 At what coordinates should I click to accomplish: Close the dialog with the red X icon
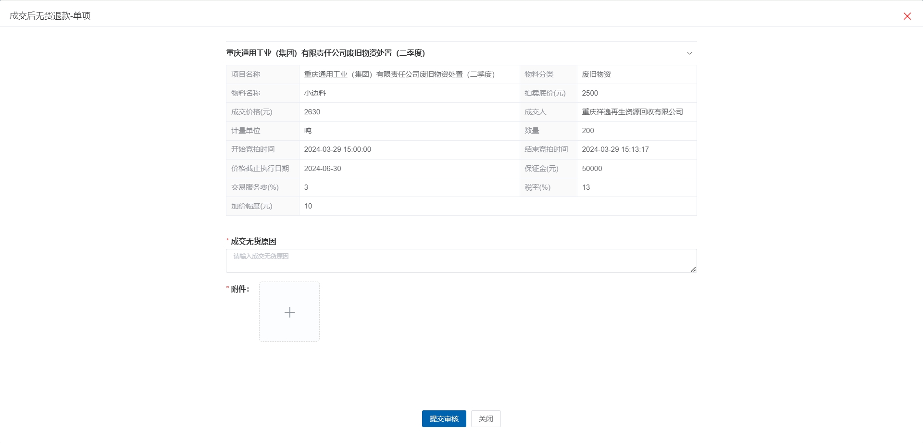[907, 16]
